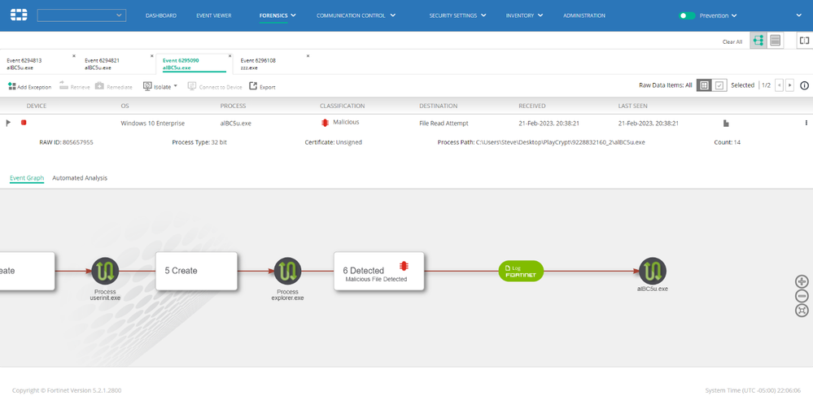
Task: Click the Malicious classification bug icon
Action: point(325,123)
